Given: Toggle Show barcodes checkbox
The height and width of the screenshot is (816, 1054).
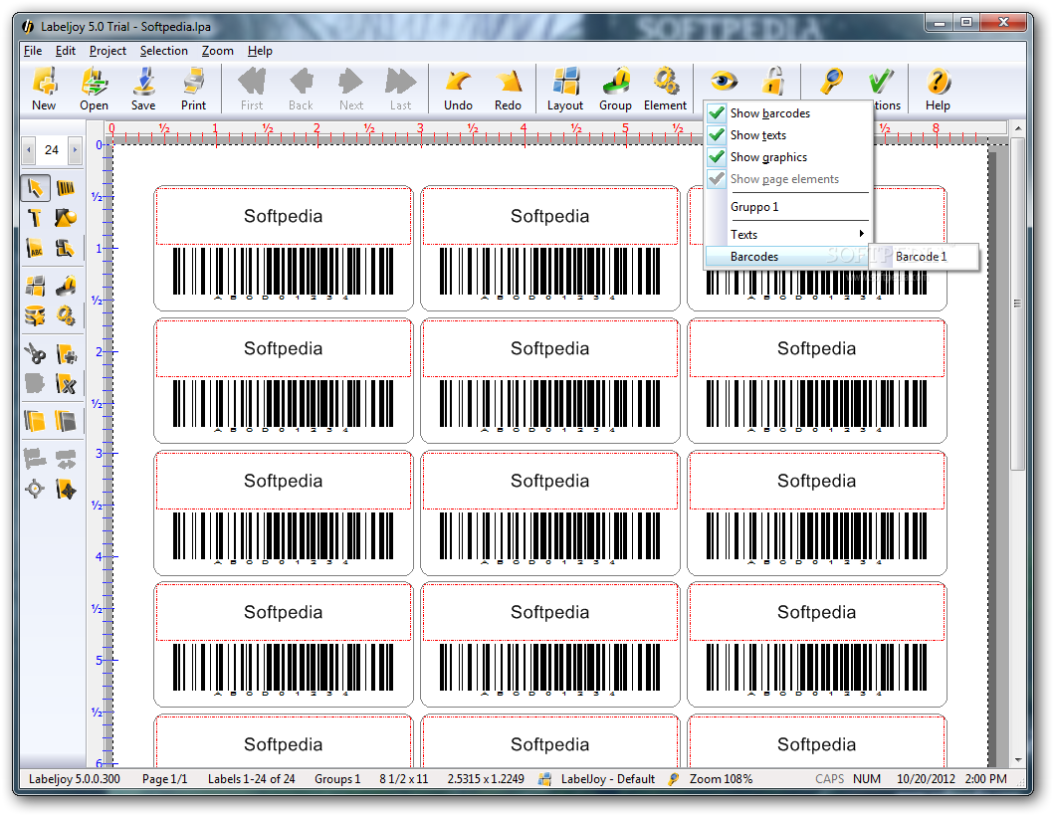Looking at the screenshot, I should (717, 112).
